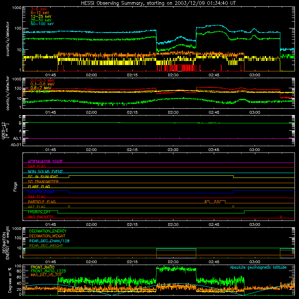Select the SC_TRANSMITTER flag label
Image resolution: width=299 pixels, height=299 pixels.
pos(43,182)
